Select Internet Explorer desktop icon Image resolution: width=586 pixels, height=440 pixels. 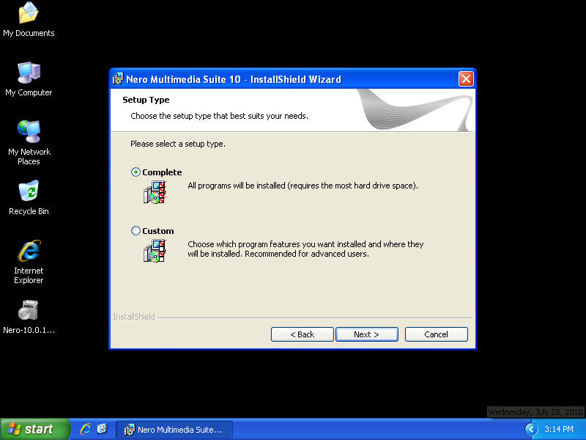[29, 262]
